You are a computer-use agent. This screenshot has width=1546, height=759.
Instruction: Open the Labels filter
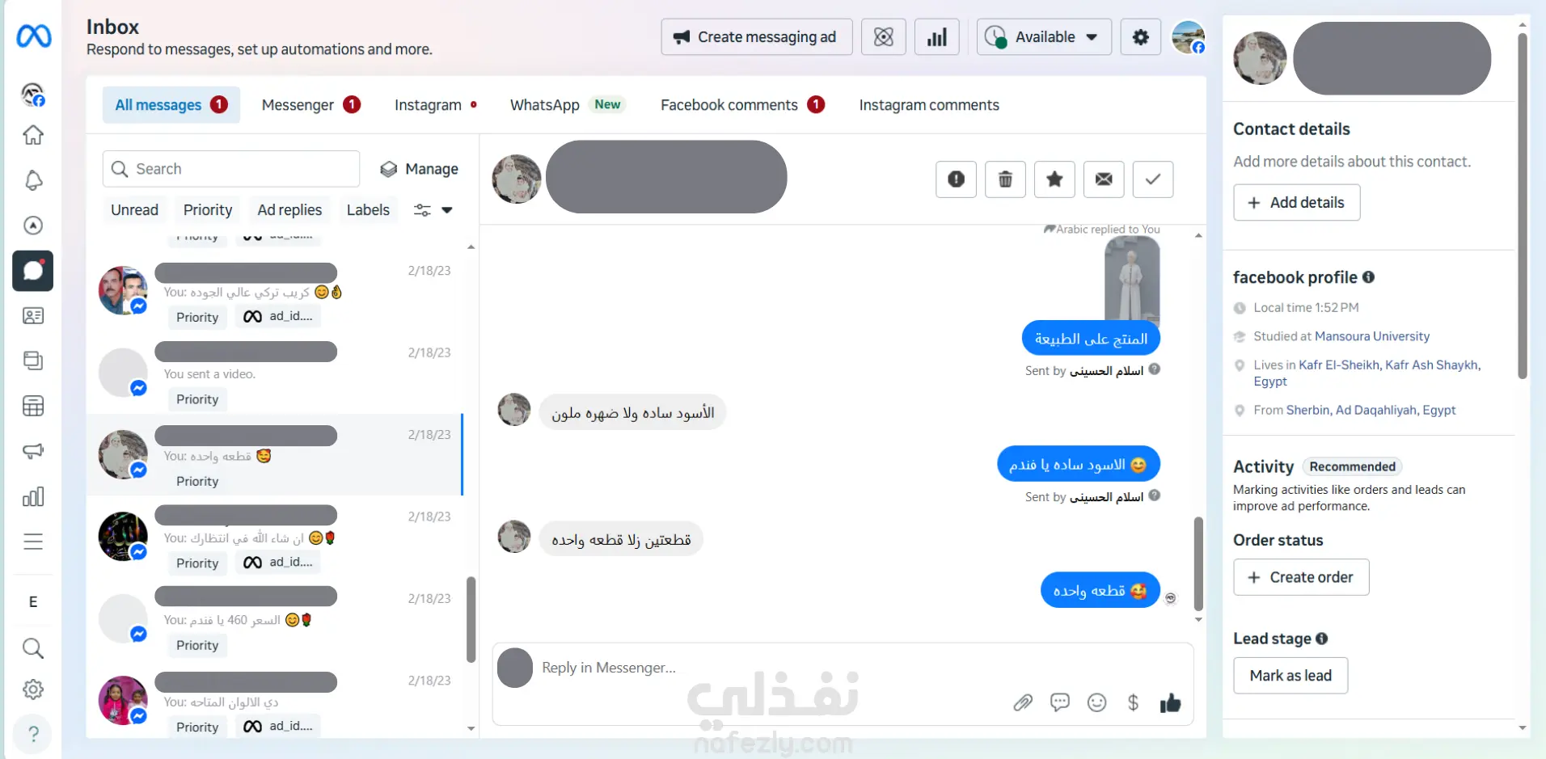(368, 210)
